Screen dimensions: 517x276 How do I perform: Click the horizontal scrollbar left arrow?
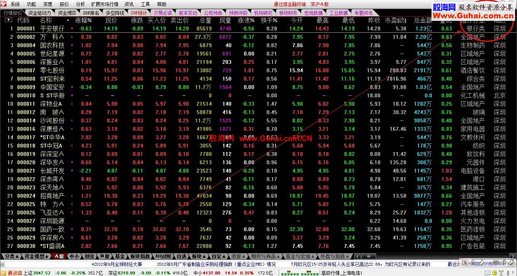point(357,256)
